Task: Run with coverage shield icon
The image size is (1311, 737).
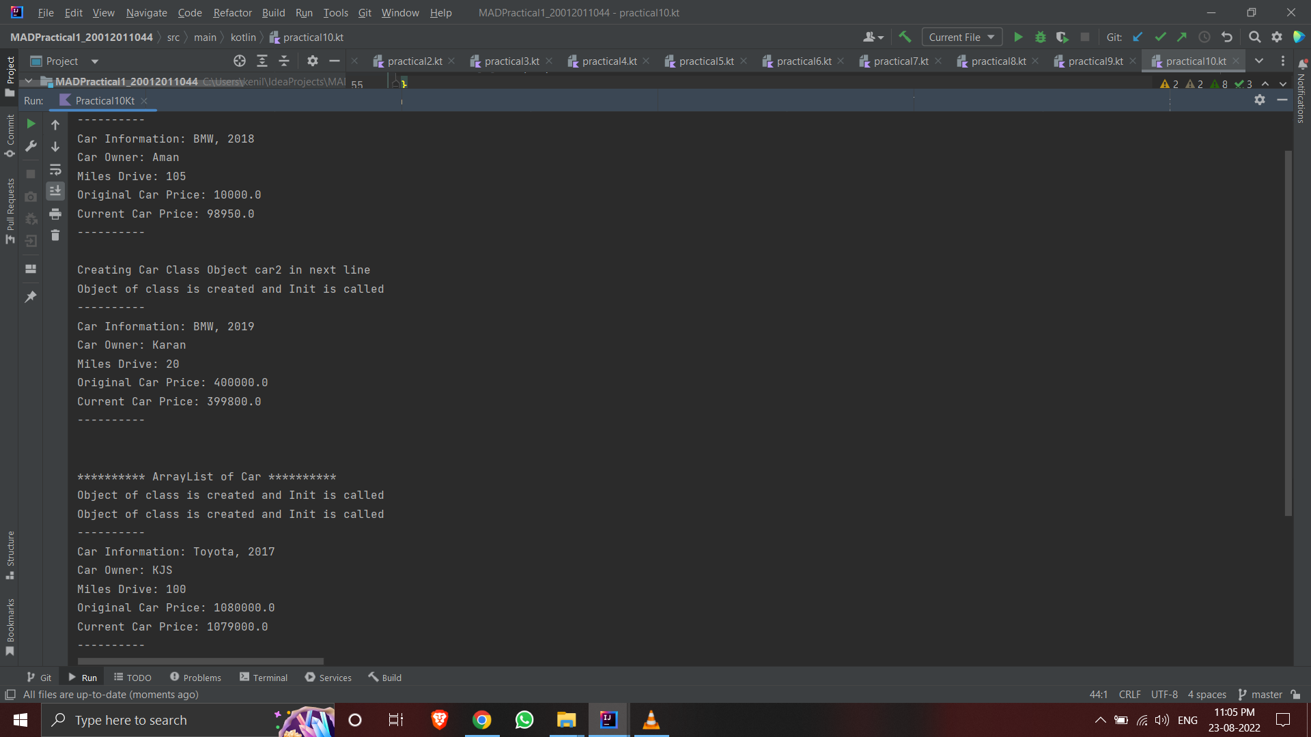Action: (x=1062, y=37)
